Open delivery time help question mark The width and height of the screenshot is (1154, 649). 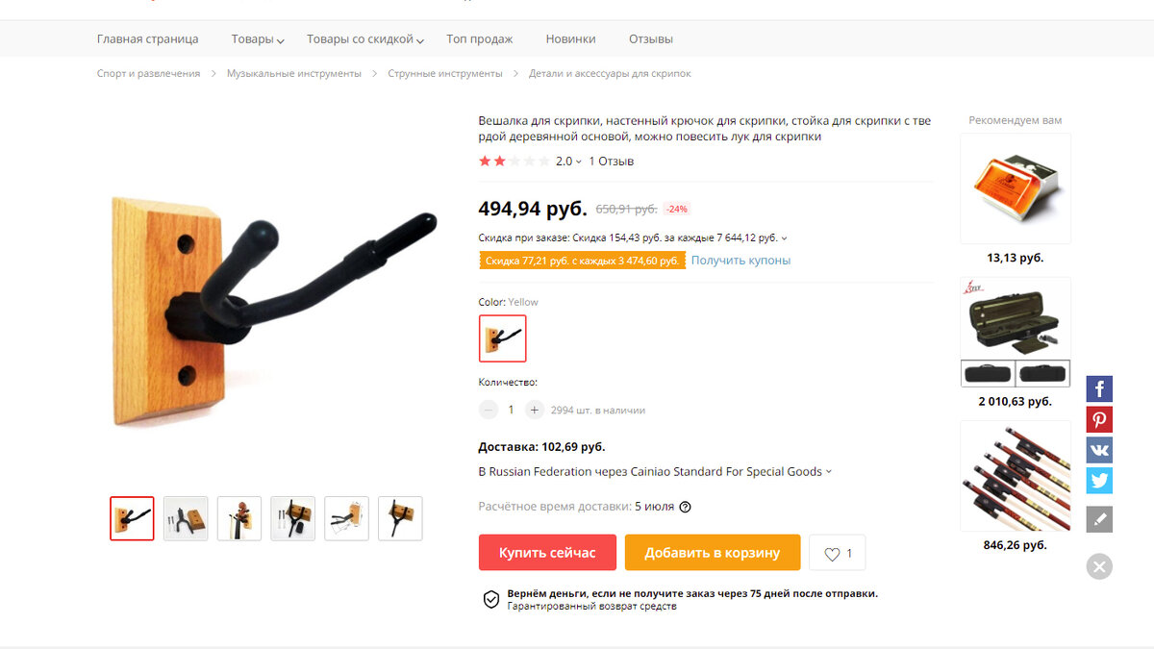click(685, 507)
